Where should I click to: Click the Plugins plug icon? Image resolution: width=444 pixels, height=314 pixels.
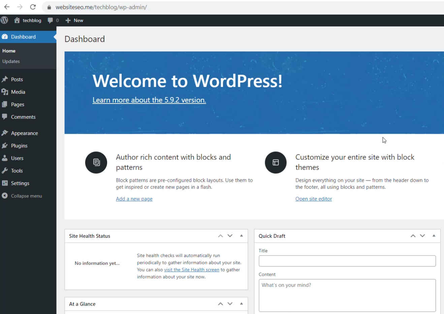5,145
